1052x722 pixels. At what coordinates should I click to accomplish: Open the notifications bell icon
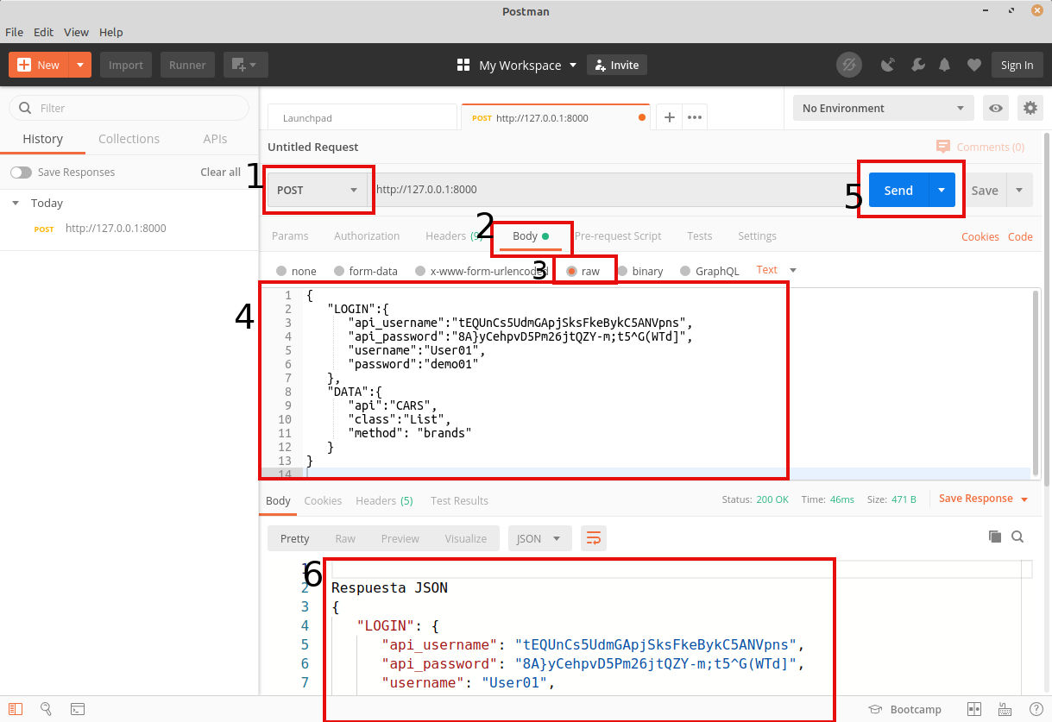tap(945, 65)
